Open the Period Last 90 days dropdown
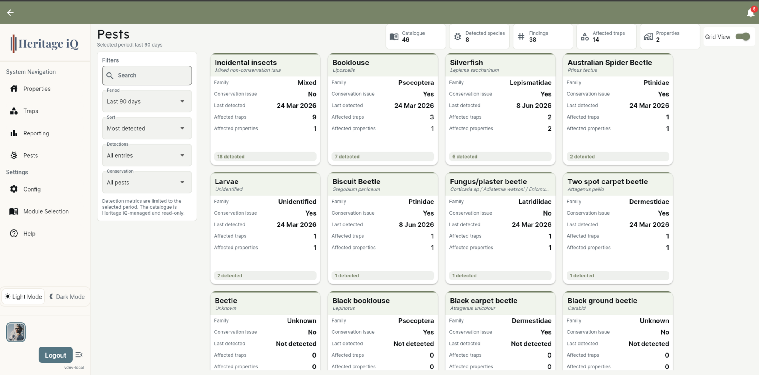The width and height of the screenshot is (759, 375). coord(147,101)
